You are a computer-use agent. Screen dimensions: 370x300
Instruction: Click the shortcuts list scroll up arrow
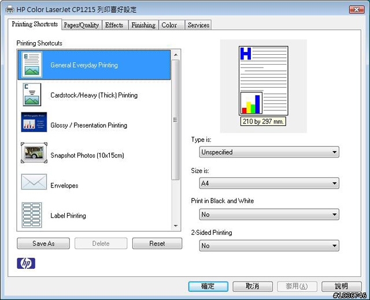click(x=176, y=55)
